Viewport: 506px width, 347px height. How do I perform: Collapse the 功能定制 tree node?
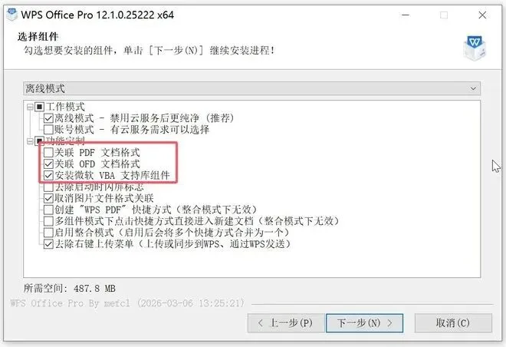[30, 141]
